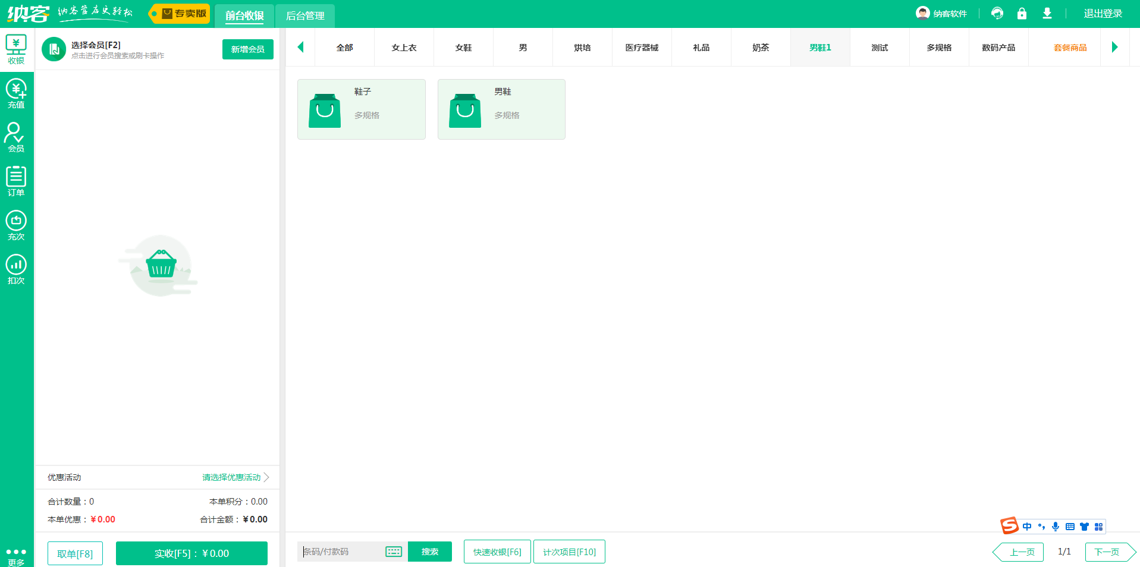Select the 女上衣 category tab
1140x567 pixels.
[404, 48]
